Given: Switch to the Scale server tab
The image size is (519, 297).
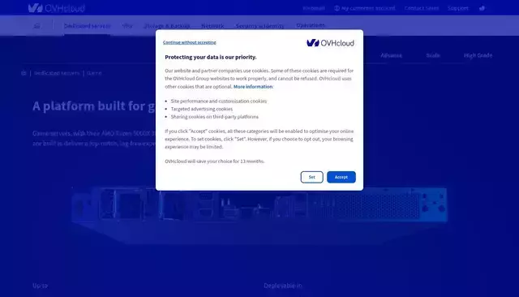Looking at the screenshot, I should tap(433, 55).
